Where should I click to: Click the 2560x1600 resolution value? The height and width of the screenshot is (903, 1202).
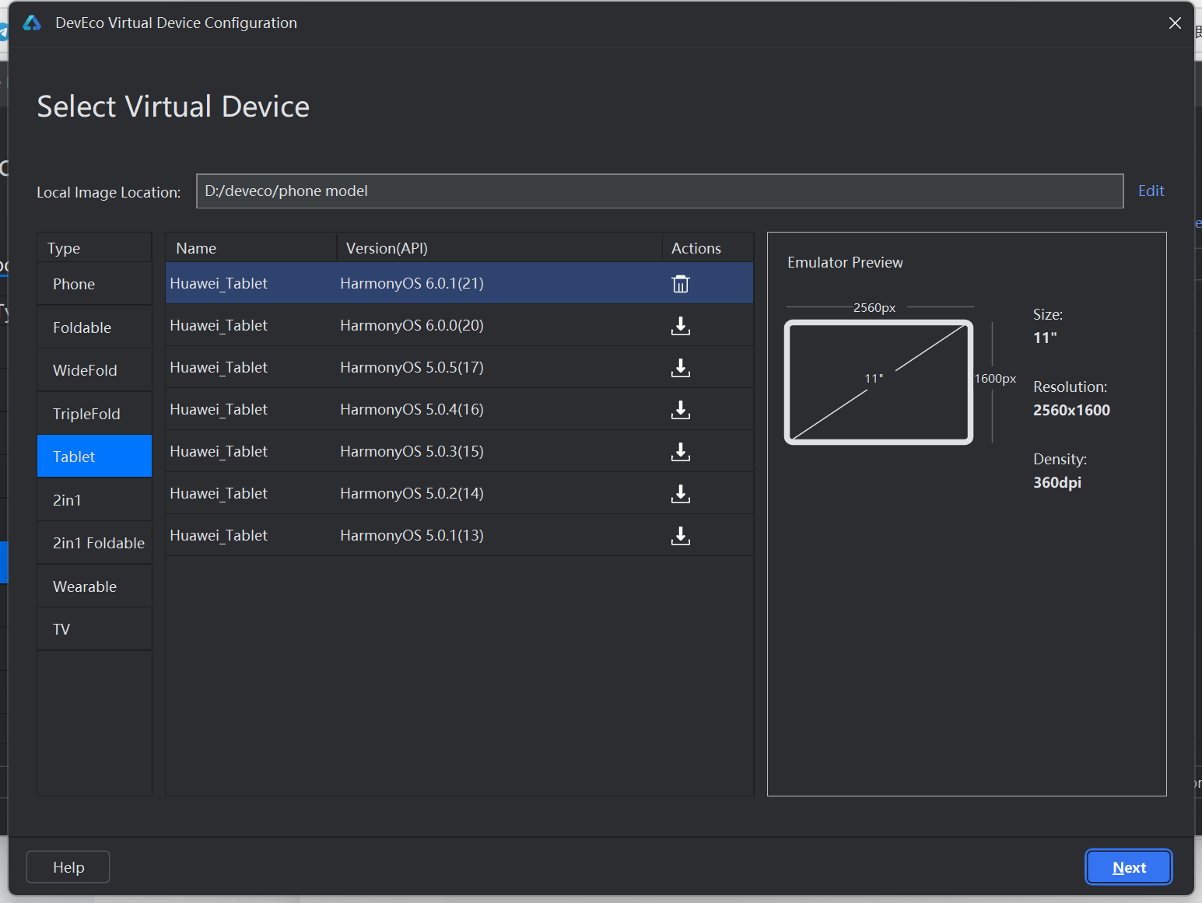[x=1071, y=410]
